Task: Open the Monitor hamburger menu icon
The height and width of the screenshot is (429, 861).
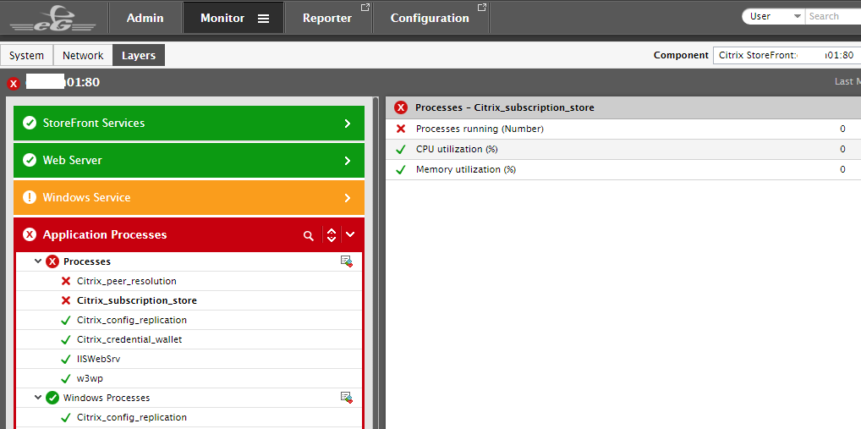Action: pos(264,18)
